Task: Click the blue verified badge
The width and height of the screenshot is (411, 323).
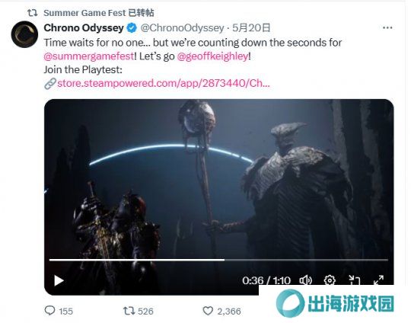Action: (132, 28)
